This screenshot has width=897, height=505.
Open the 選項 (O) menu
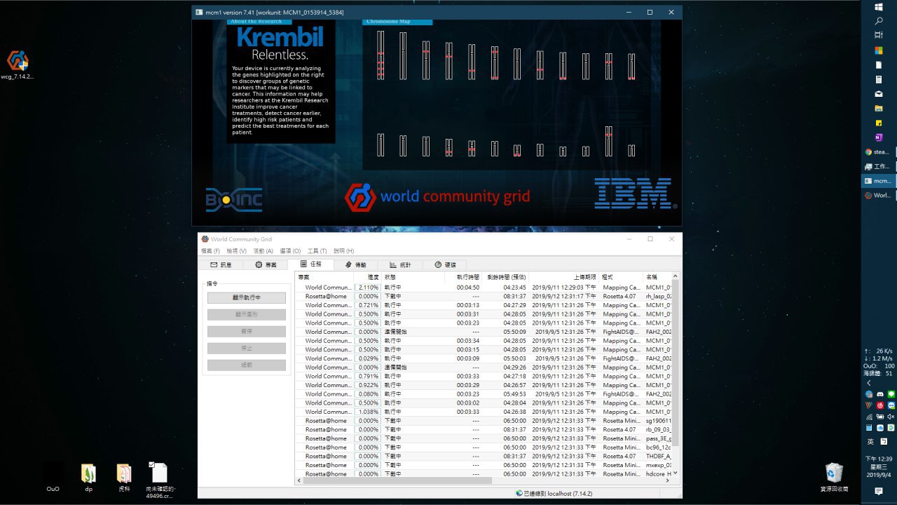tap(290, 251)
